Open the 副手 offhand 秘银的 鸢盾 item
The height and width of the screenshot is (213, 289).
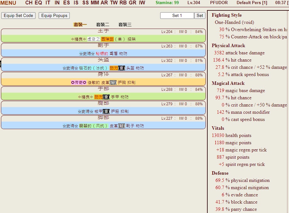click(x=103, y=53)
